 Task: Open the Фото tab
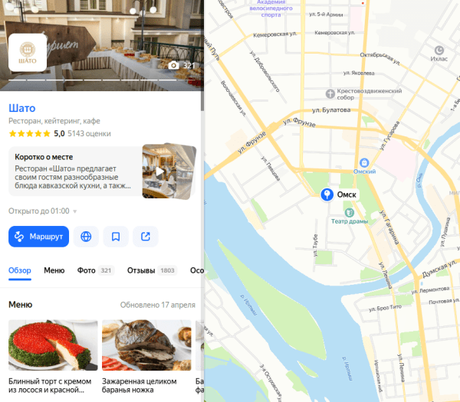pyautogui.click(x=95, y=270)
